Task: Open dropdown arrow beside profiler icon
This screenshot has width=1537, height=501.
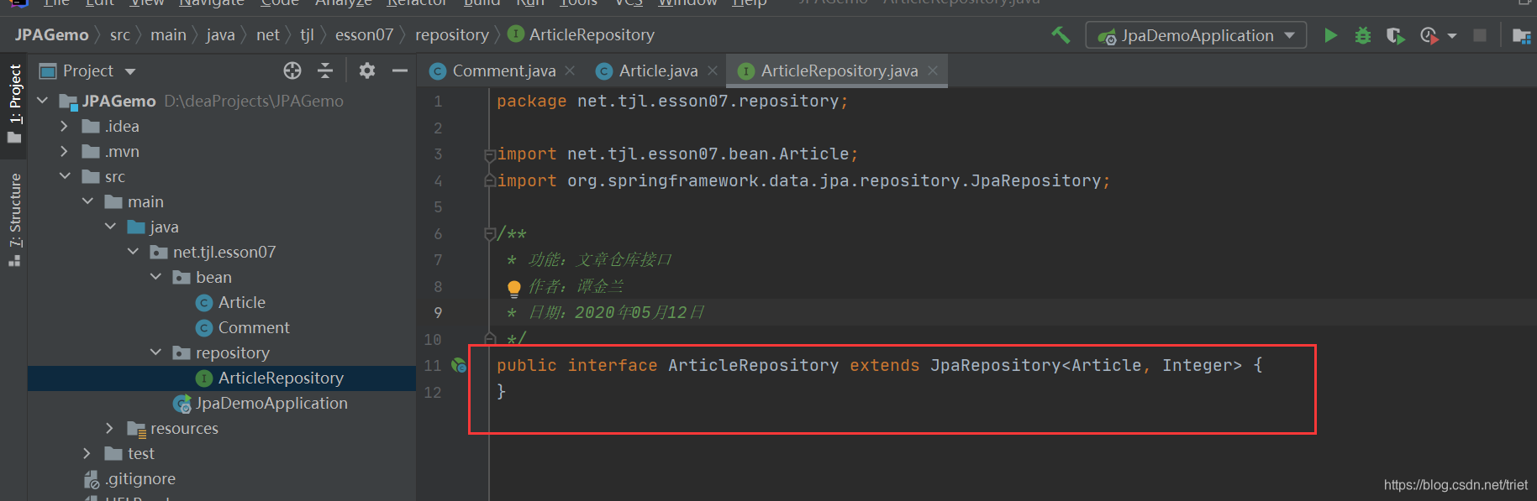Action: tap(1452, 36)
